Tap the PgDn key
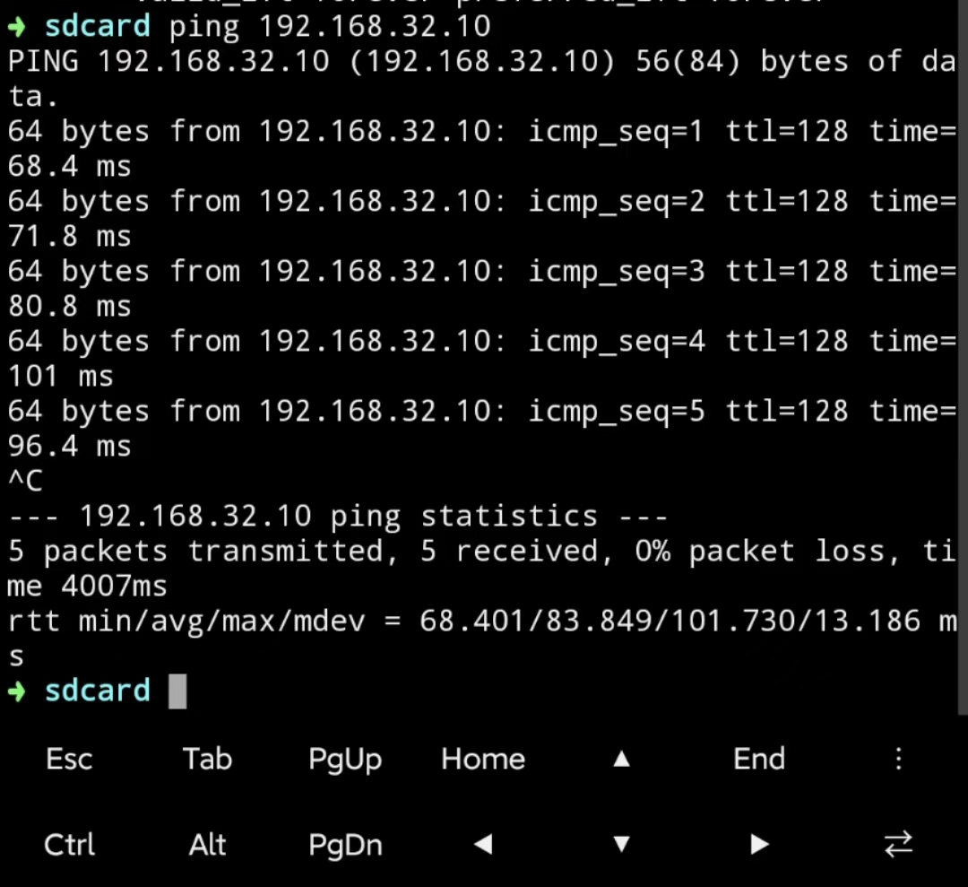968x887 pixels. [345, 846]
